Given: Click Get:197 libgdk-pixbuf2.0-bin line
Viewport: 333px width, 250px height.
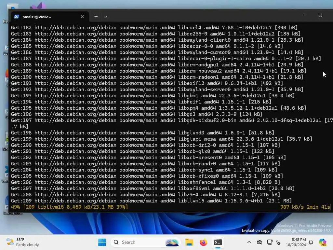Looking at the screenshot, I should point(172,123).
